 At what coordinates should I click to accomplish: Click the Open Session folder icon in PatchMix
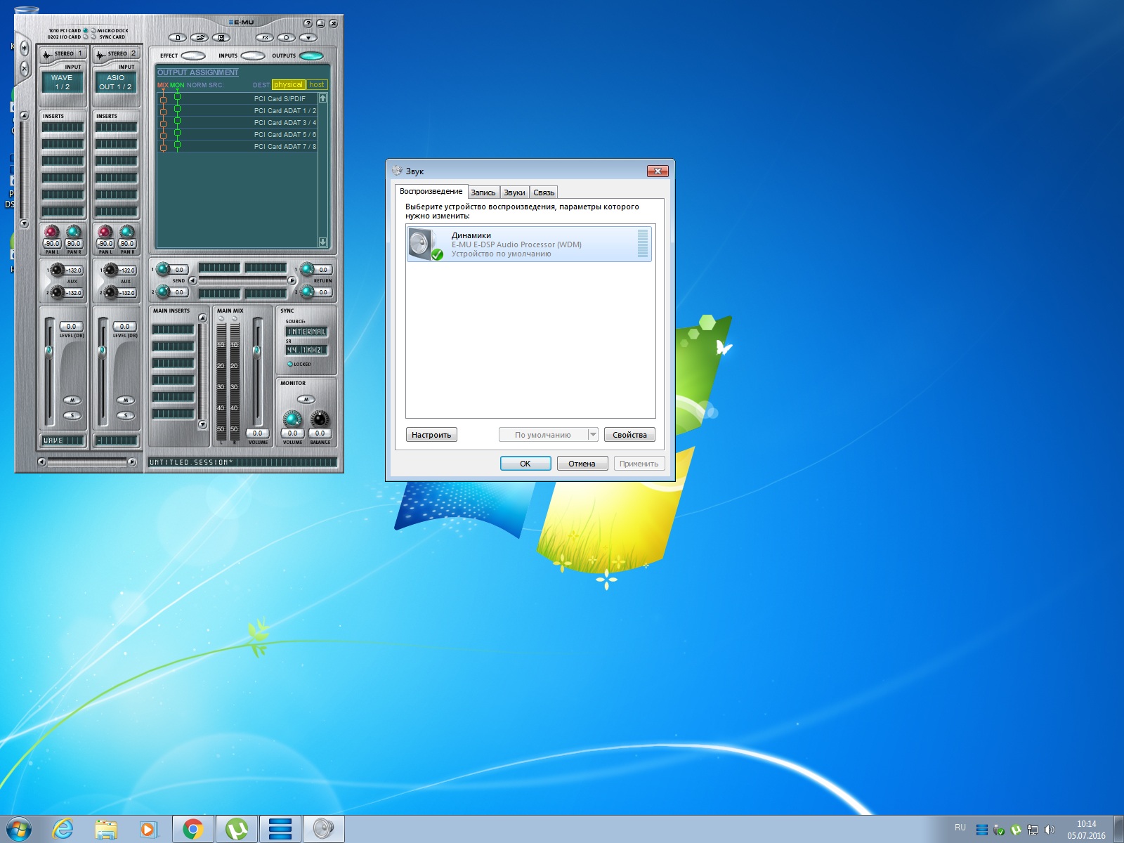tap(200, 37)
